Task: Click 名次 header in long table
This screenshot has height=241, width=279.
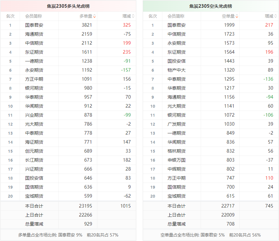Action: pyautogui.click(x=10, y=16)
